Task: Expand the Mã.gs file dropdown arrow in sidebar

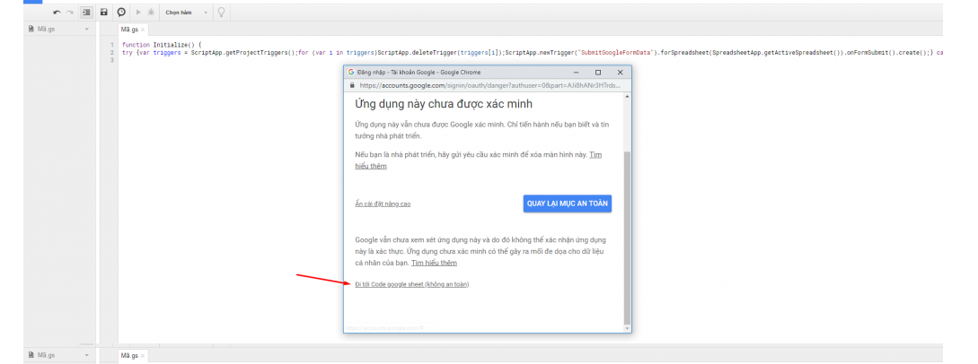Action: tap(86, 30)
